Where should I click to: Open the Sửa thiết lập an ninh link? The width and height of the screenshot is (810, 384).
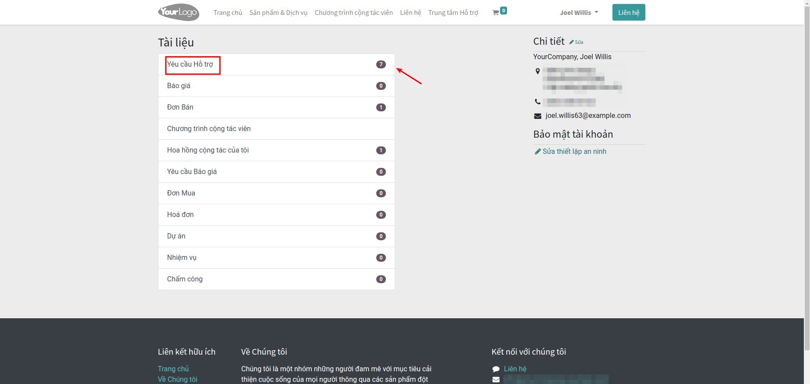click(574, 151)
